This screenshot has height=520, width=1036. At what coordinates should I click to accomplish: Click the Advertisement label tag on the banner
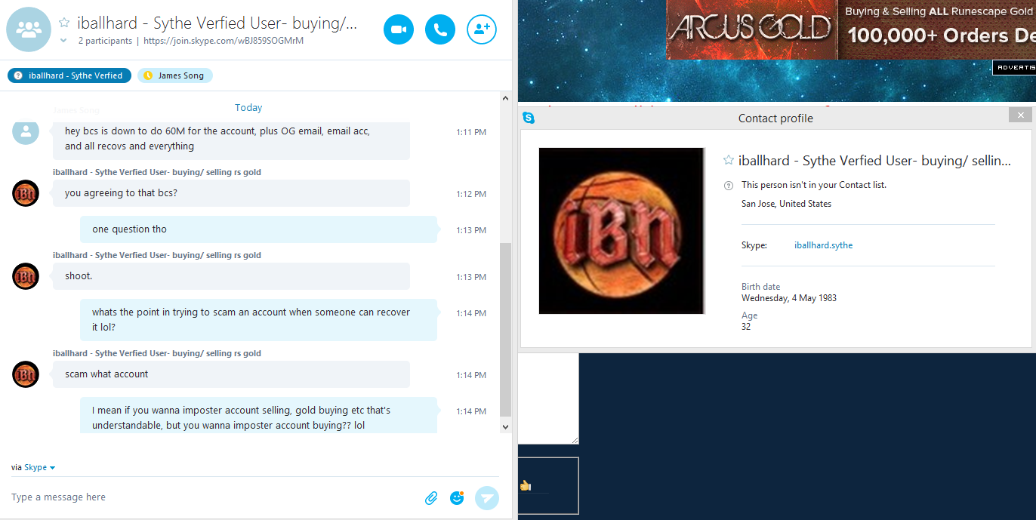tap(1014, 68)
